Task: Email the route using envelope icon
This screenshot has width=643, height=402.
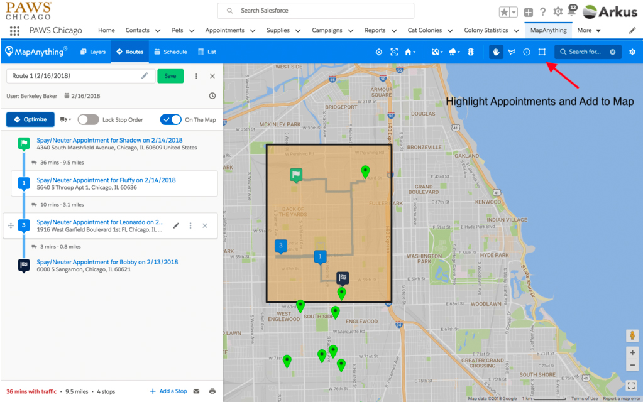Action: tap(197, 391)
